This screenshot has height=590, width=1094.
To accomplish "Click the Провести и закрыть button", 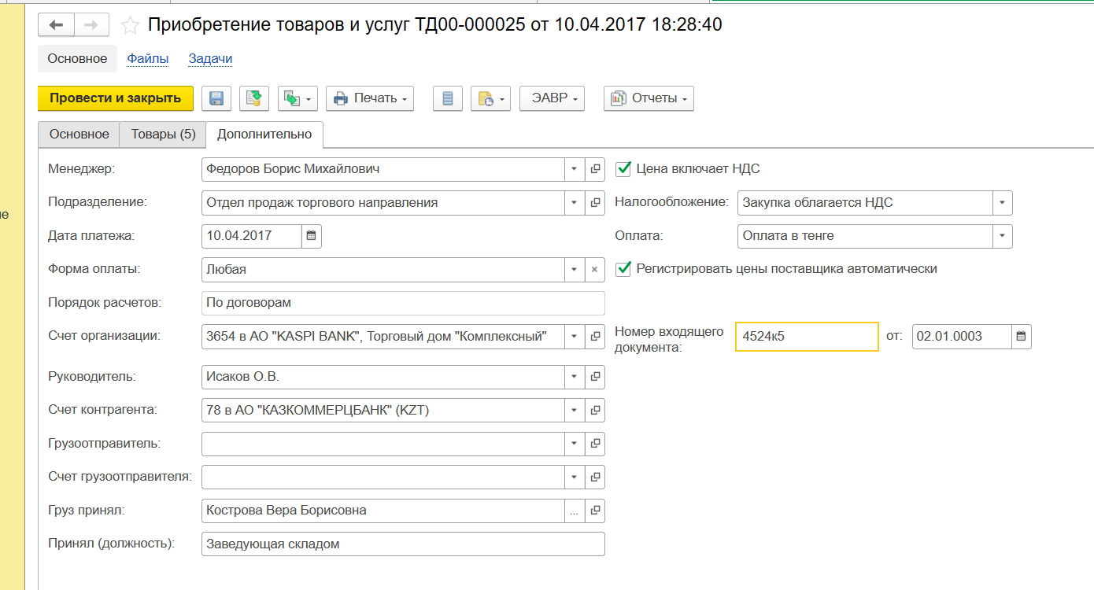I will [x=116, y=98].
